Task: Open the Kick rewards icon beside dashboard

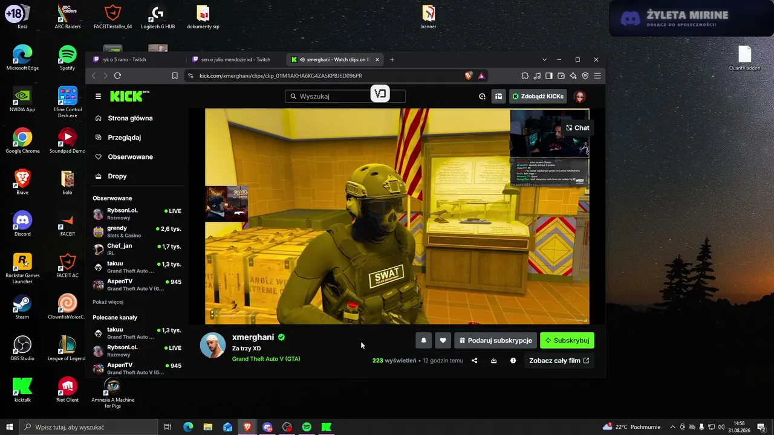Action: pos(482,96)
